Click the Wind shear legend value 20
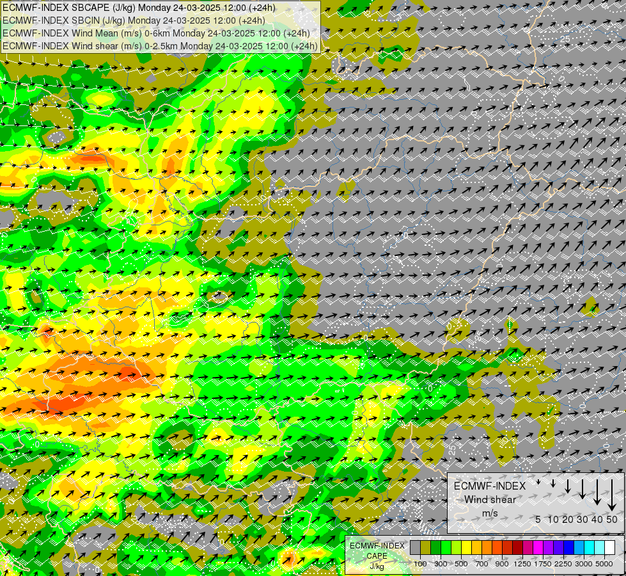The image size is (626, 576). click(x=568, y=519)
